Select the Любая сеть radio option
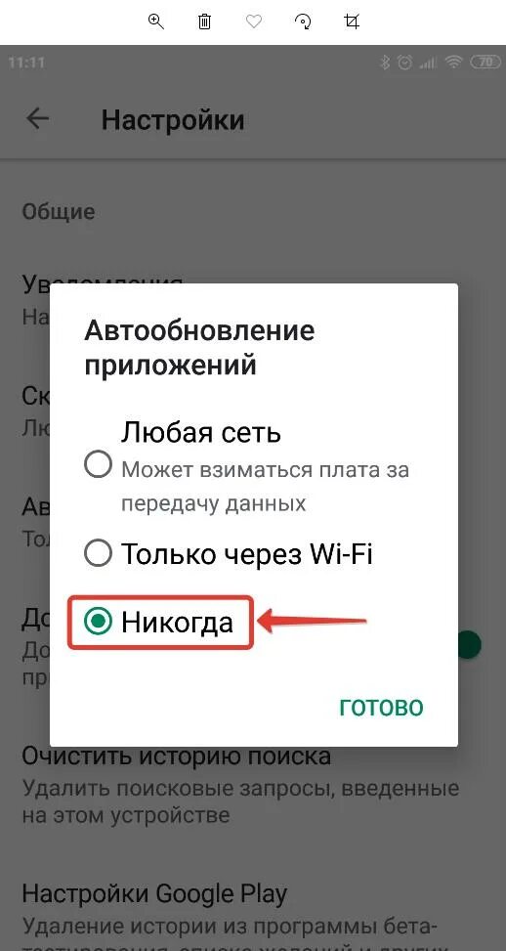506x951 pixels. click(x=98, y=466)
